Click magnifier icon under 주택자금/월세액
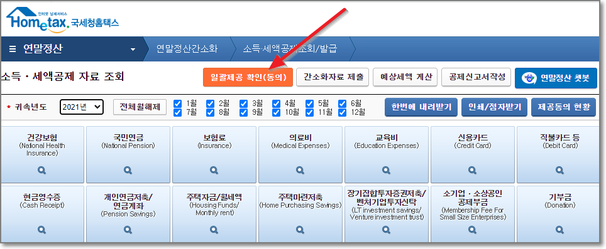The width and height of the screenshot is (606, 249). tap(214, 230)
